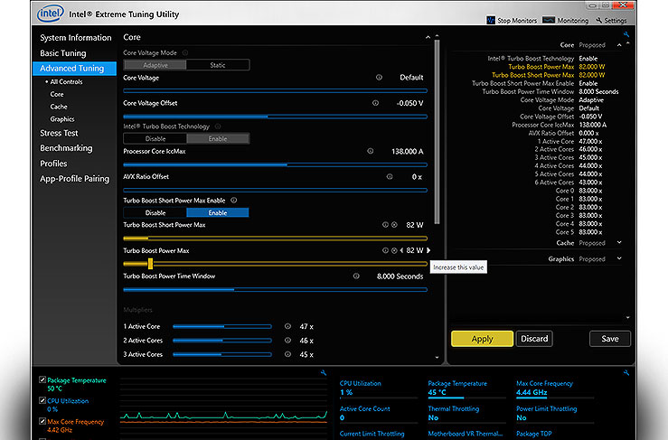
Task: Collapse the Core Proposed section chevron
Action: 619,45
